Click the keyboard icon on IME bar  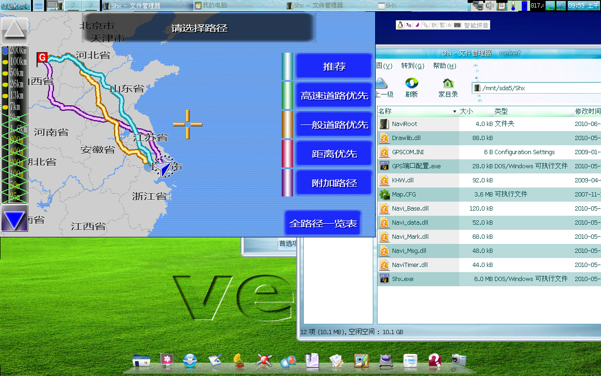(457, 25)
